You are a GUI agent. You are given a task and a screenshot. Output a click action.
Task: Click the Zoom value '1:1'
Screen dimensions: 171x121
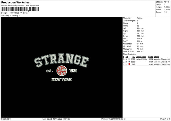(165, 12)
